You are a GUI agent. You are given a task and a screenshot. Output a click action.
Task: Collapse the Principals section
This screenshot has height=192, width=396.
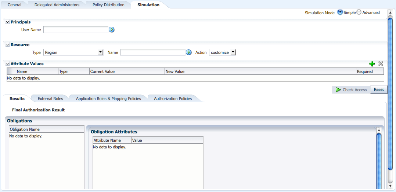tap(8, 22)
